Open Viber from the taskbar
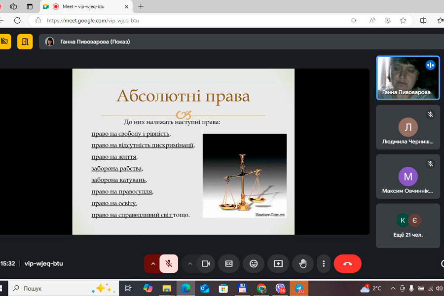 point(280,288)
